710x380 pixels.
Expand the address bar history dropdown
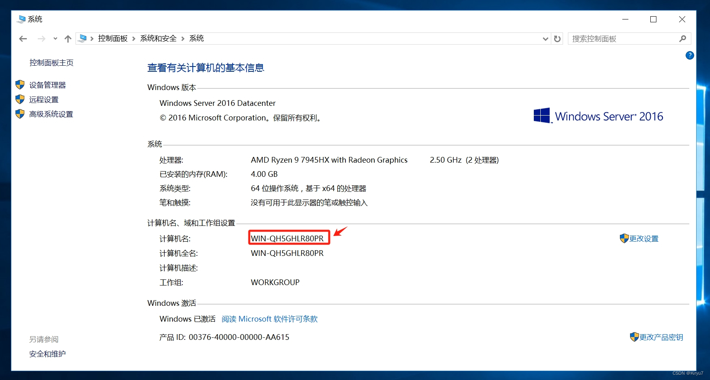pos(545,39)
